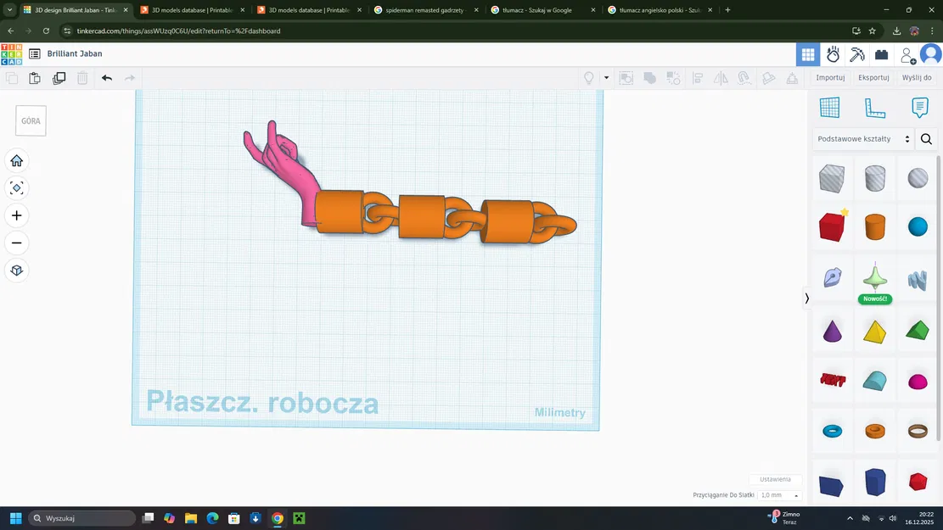The height and width of the screenshot is (530, 943).
Task: Switch to 3D design grid view
Action: tap(808, 54)
